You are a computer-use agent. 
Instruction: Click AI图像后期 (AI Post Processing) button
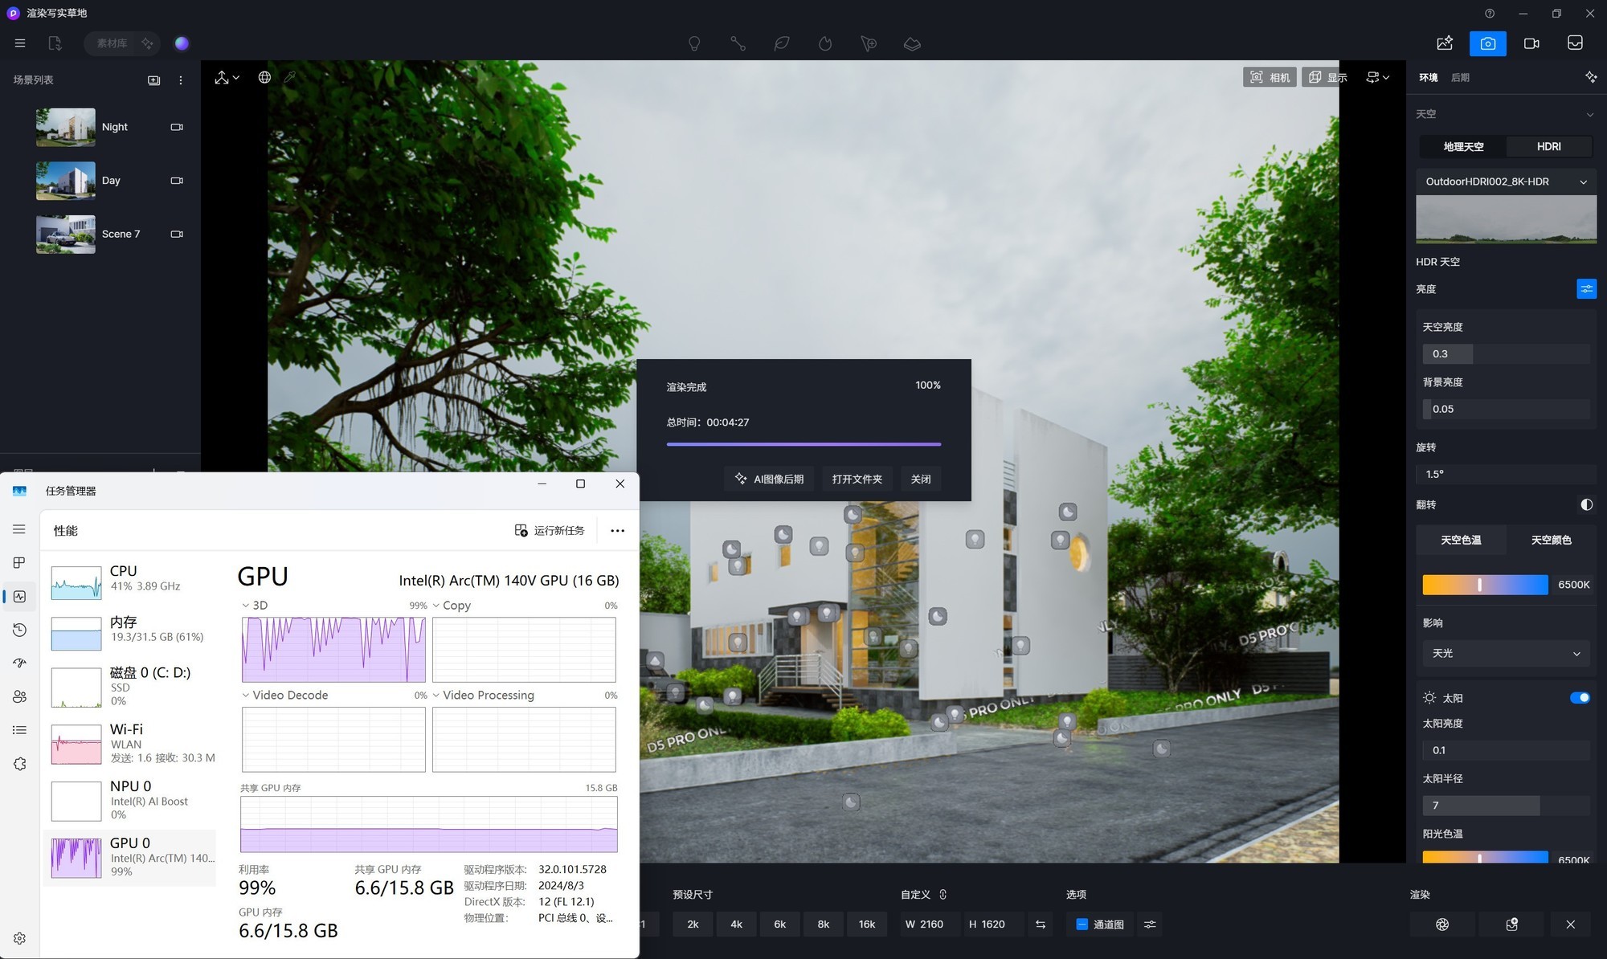tap(769, 479)
